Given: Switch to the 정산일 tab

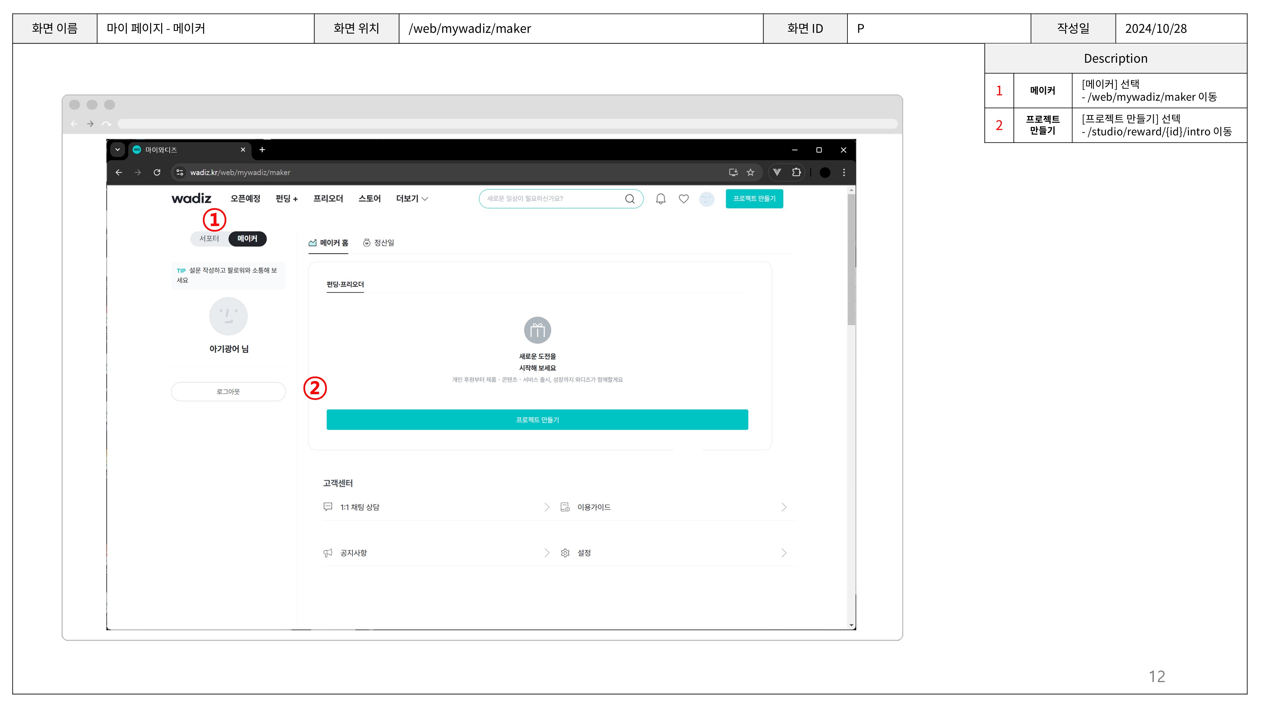Looking at the screenshot, I should tap(379, 243).
